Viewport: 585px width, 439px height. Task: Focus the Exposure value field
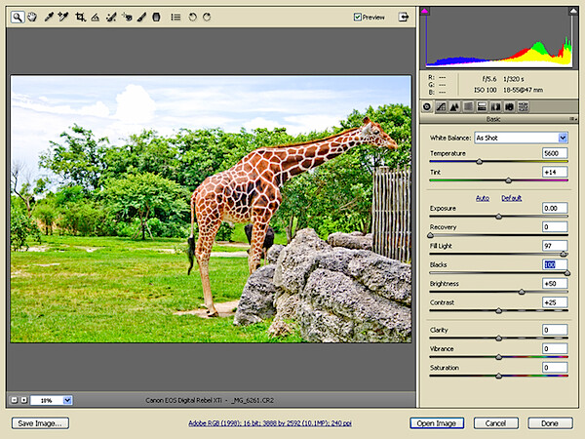pyautogui.click(x=555, y=208)
